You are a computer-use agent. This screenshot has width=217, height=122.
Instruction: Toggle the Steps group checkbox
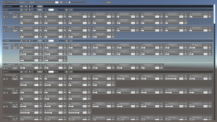(4, 10)
